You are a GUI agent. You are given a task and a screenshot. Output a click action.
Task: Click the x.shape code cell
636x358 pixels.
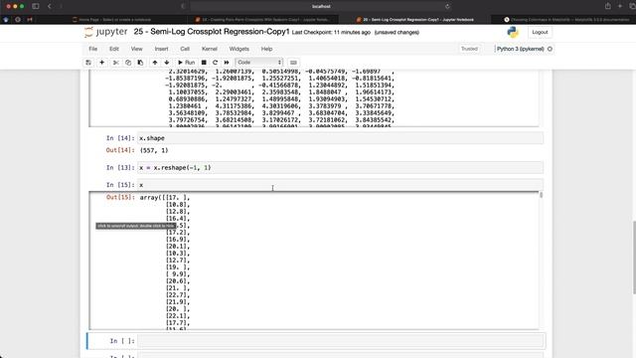tap(340, 138)
